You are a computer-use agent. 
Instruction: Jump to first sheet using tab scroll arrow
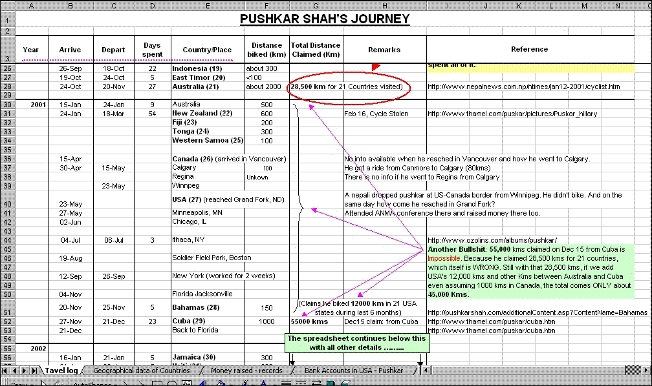pyautogui.click(x=6, y=371)
